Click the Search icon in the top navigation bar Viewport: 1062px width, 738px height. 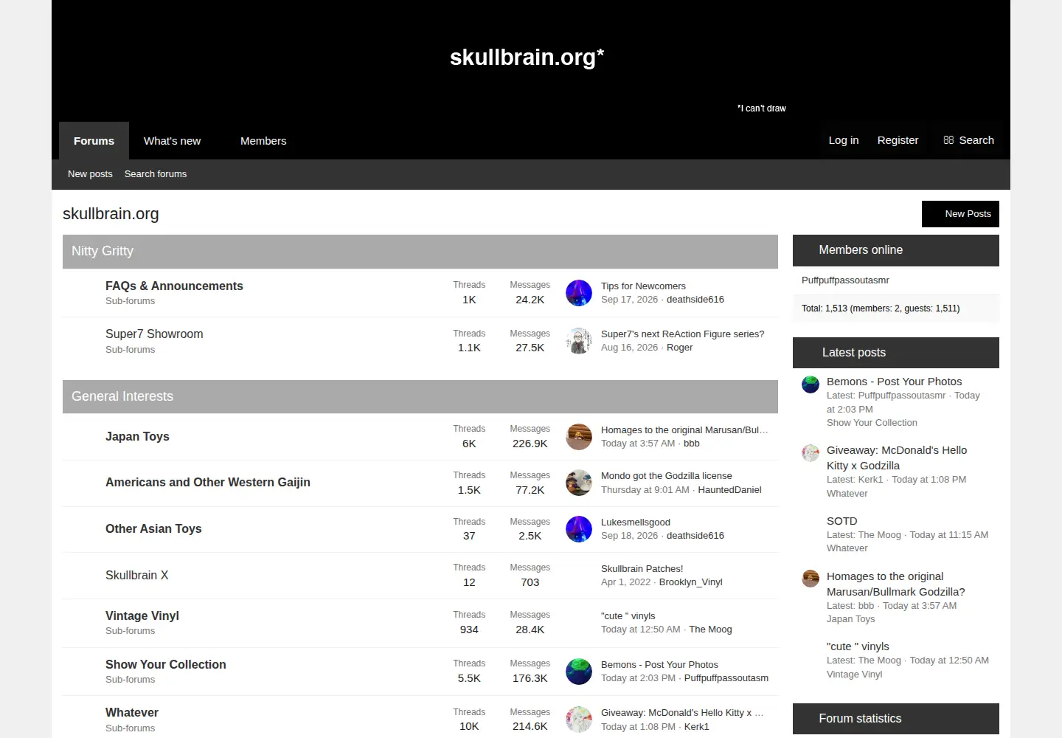pyautogui.click(x=948, y=140)
